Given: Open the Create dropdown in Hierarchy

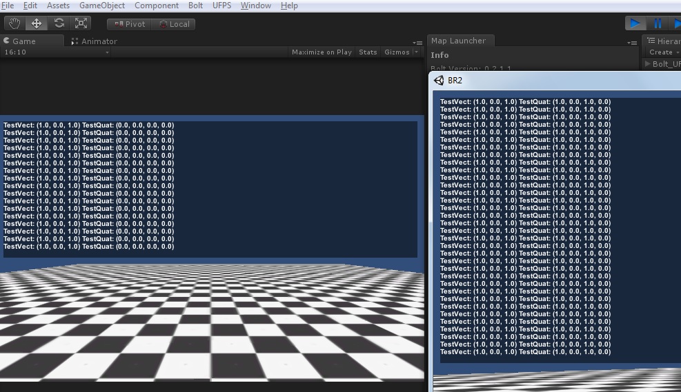Looking at the screenshot, I should pos(664,52).
